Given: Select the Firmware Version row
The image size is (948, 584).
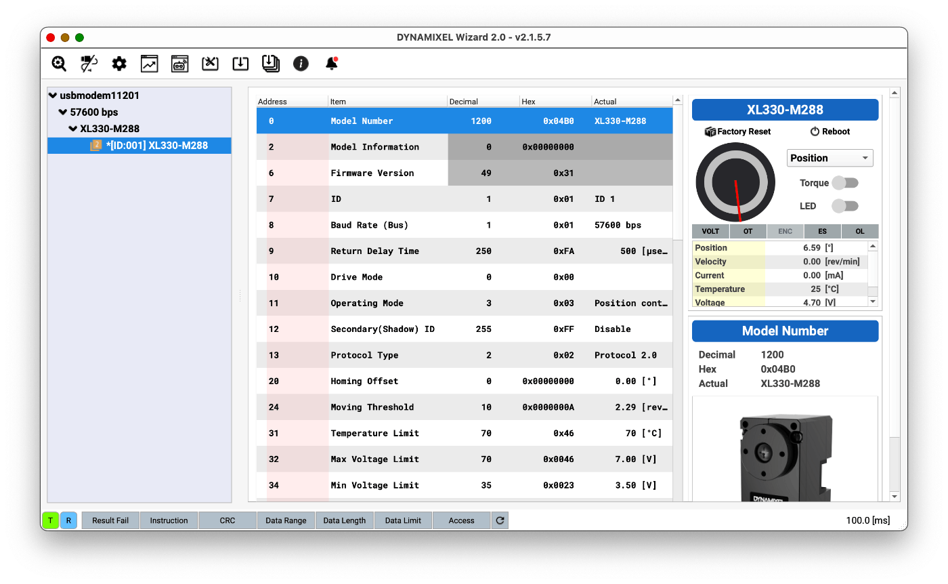Looking at the screenshot, I should coord(465,173).
